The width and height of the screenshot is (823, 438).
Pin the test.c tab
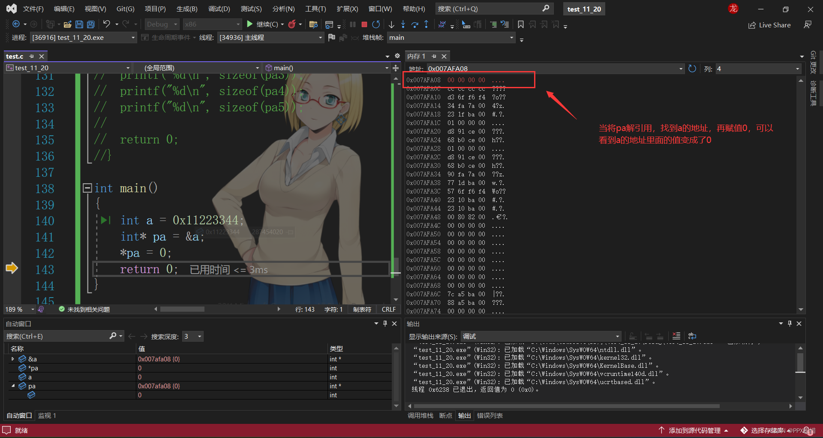[31, 57]
